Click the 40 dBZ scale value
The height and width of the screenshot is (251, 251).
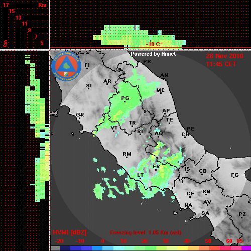pos(187,241)
